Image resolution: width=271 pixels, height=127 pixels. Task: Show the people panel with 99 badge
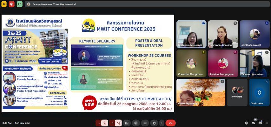click(253, 123)
